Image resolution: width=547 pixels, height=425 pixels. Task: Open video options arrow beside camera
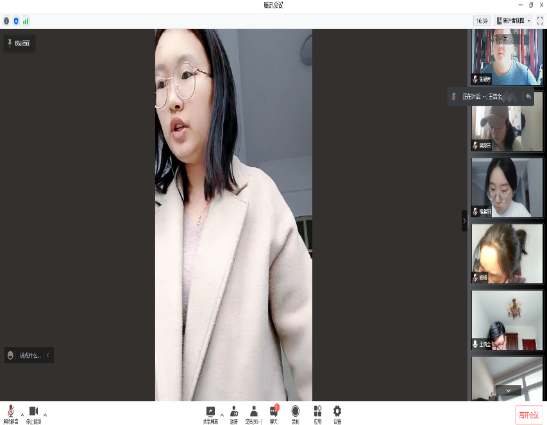tap(45, 414)
